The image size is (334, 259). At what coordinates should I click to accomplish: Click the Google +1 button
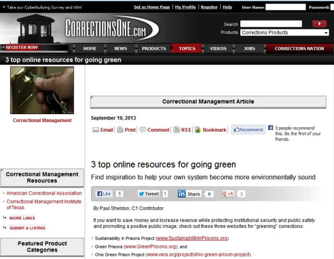coord(228,193)
